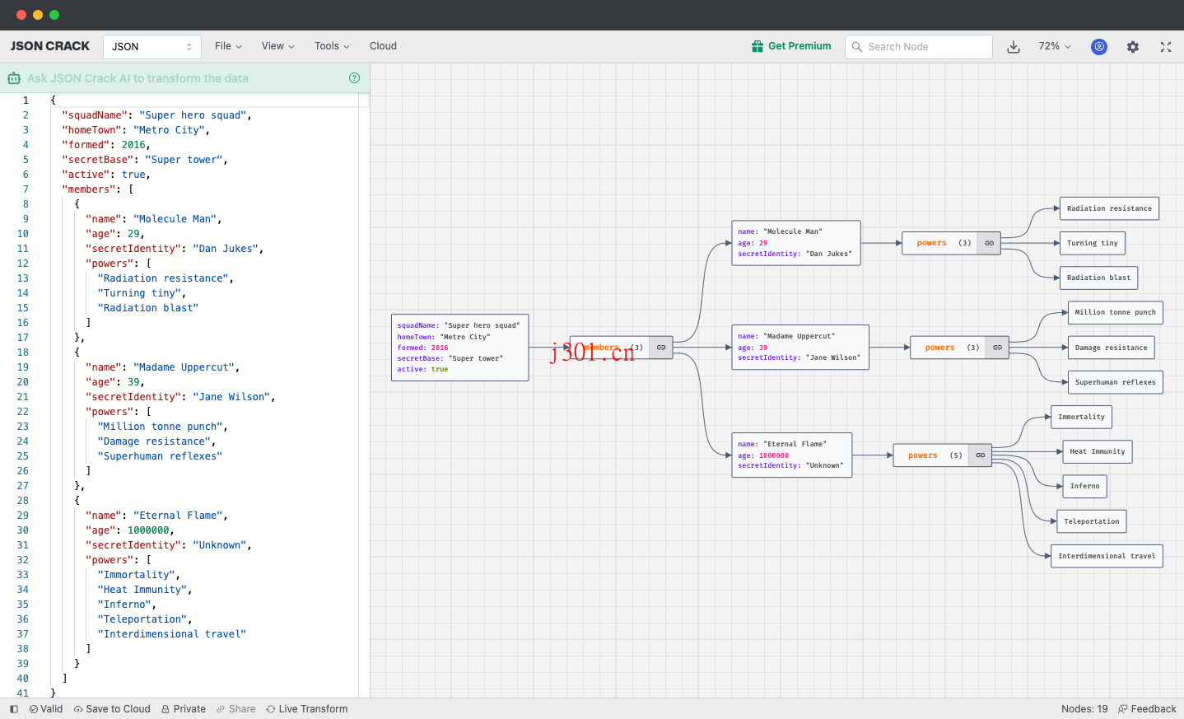
Task: Enable Live Transform
Action: (306, 709)
